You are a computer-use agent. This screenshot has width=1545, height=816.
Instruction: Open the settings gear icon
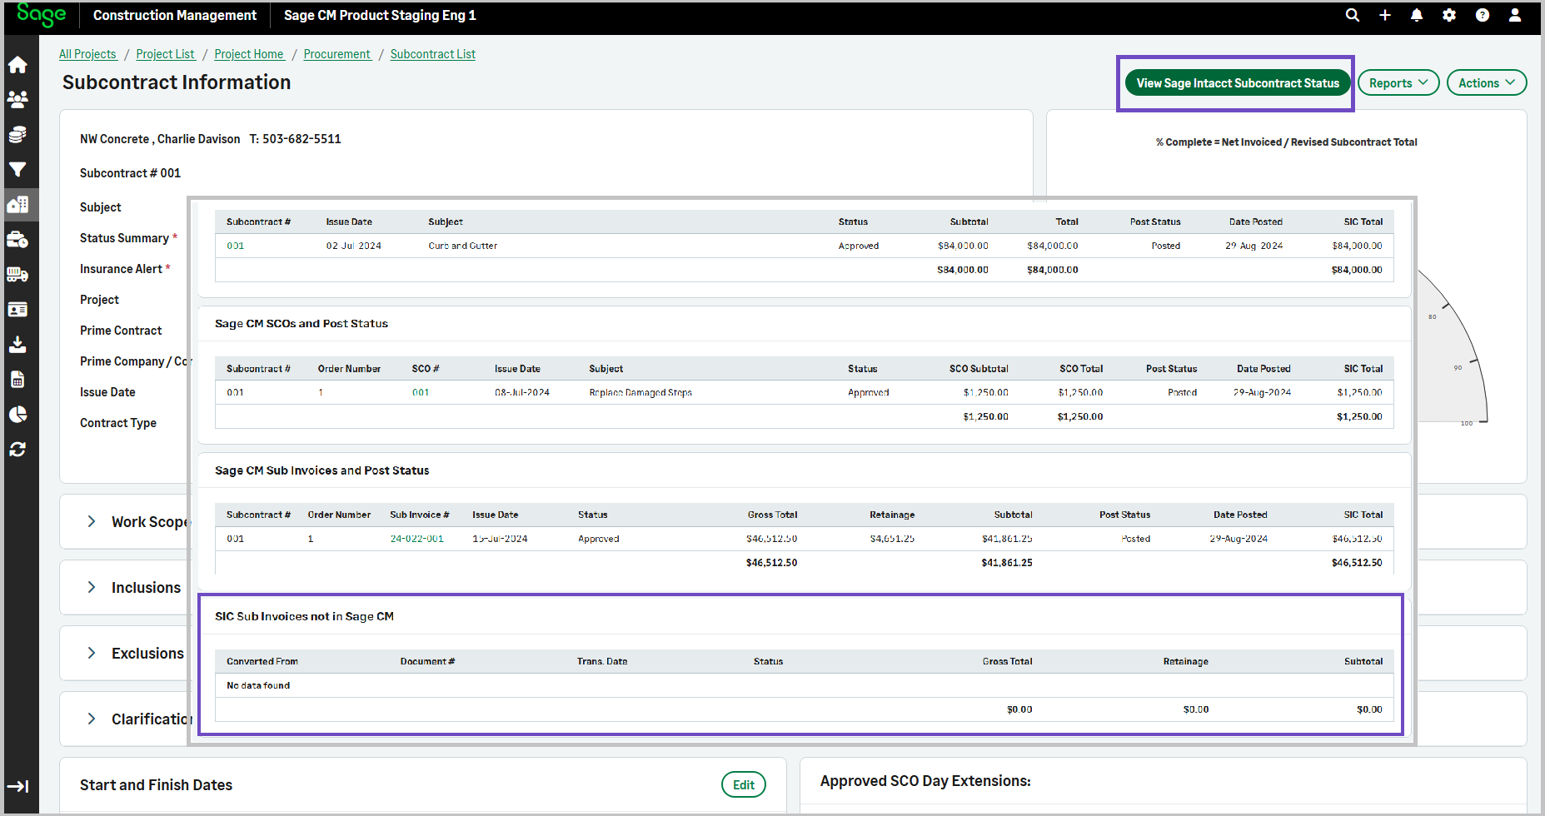click(x=1449, y=15)
